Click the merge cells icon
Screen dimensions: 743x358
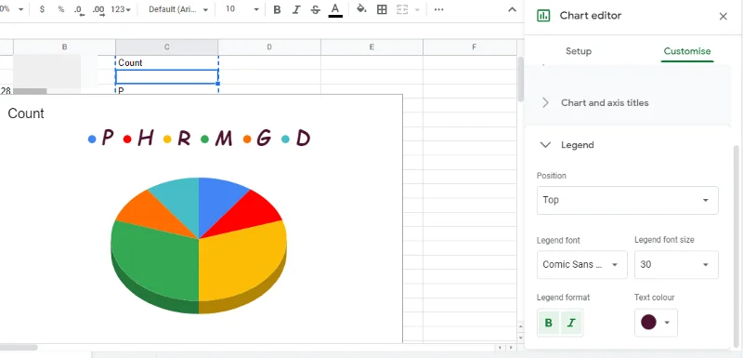point(402,9)
